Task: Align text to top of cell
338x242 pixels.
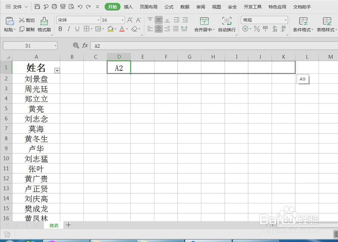Action: (x=150, y=20)
